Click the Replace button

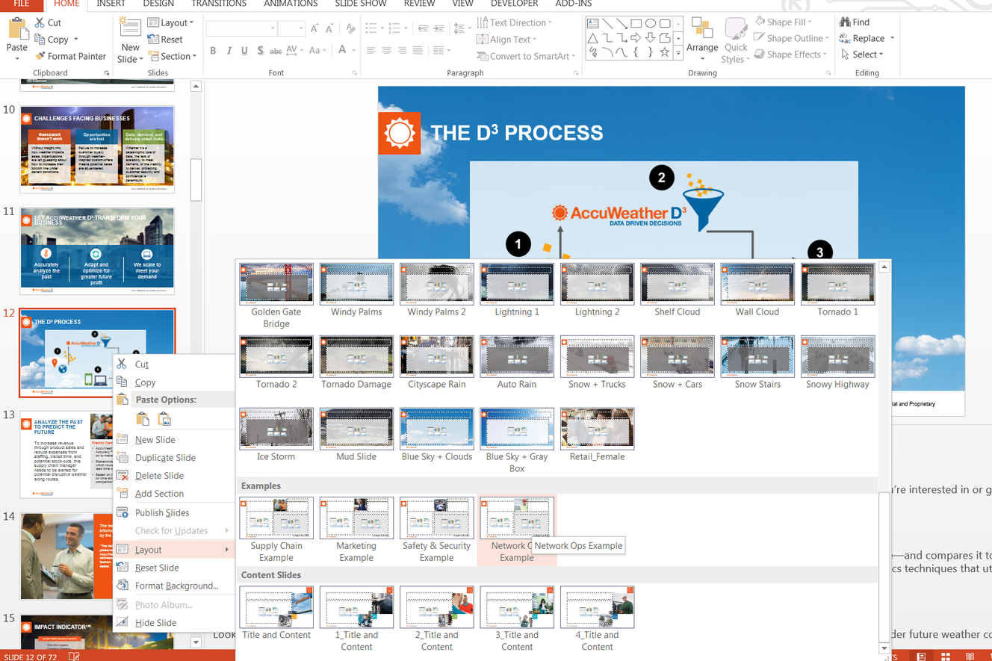(x=867, y=38)
